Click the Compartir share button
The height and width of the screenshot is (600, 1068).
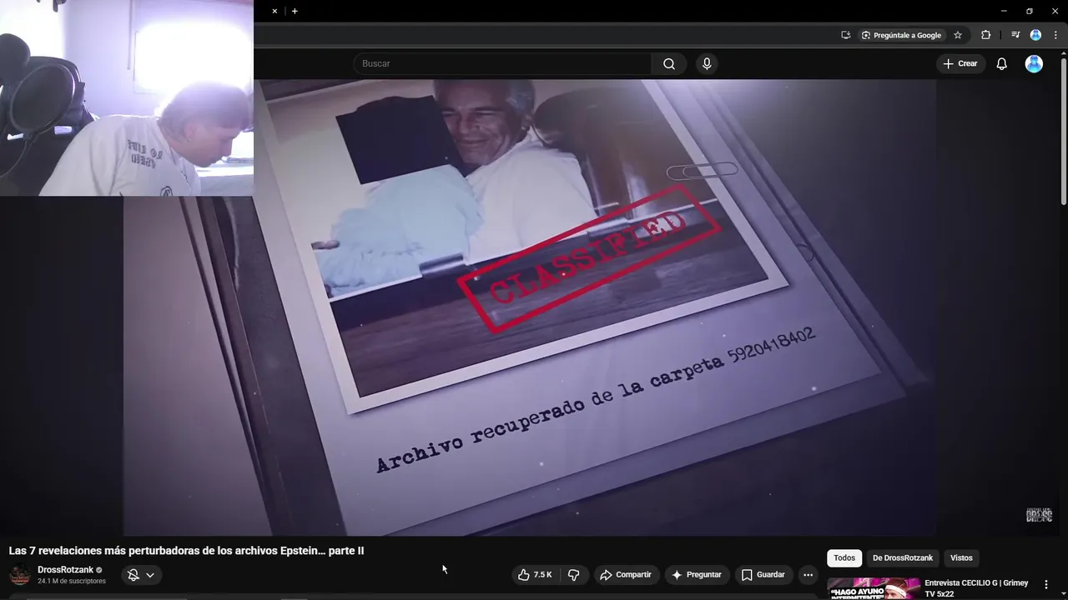pyautogui.click(x=626, y=575)
